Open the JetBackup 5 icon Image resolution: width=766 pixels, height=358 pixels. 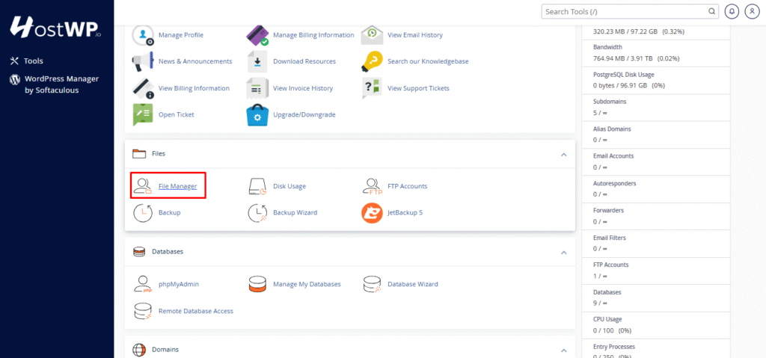pyautogui.click(x=373, y=212)
